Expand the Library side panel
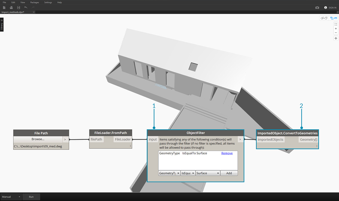The image size is (339, 201). [2, 25]
